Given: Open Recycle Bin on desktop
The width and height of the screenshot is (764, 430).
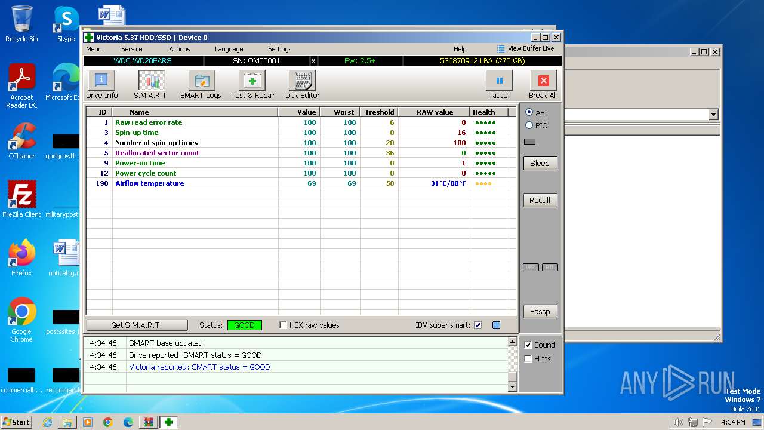Looking at the screenshot, I should click(x=21, y=24).
